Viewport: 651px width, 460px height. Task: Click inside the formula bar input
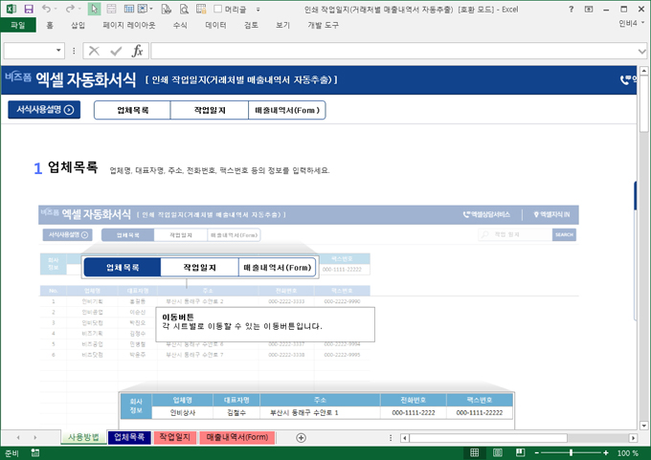[x=393, y=51]
